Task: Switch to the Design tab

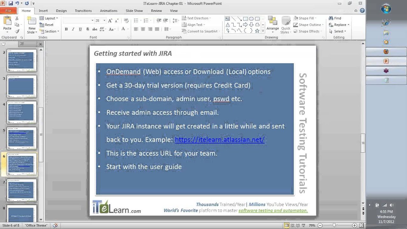Action: tap(61, 10)
